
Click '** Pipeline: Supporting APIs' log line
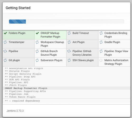25,91
